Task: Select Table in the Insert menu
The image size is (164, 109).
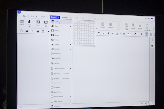Action: (x=61, y=22)
